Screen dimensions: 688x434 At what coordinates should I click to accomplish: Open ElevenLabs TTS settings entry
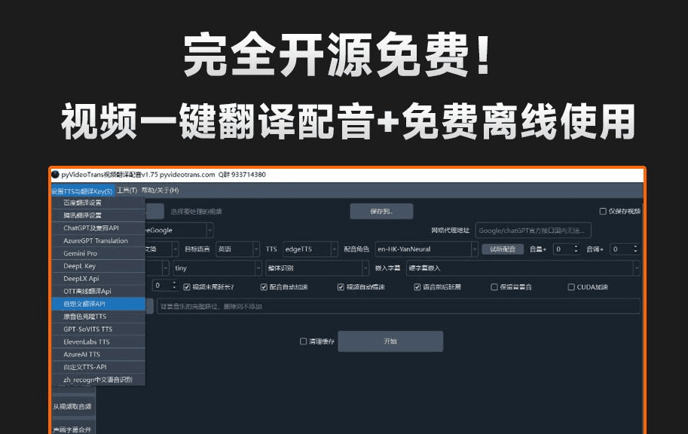click(87, 342)
